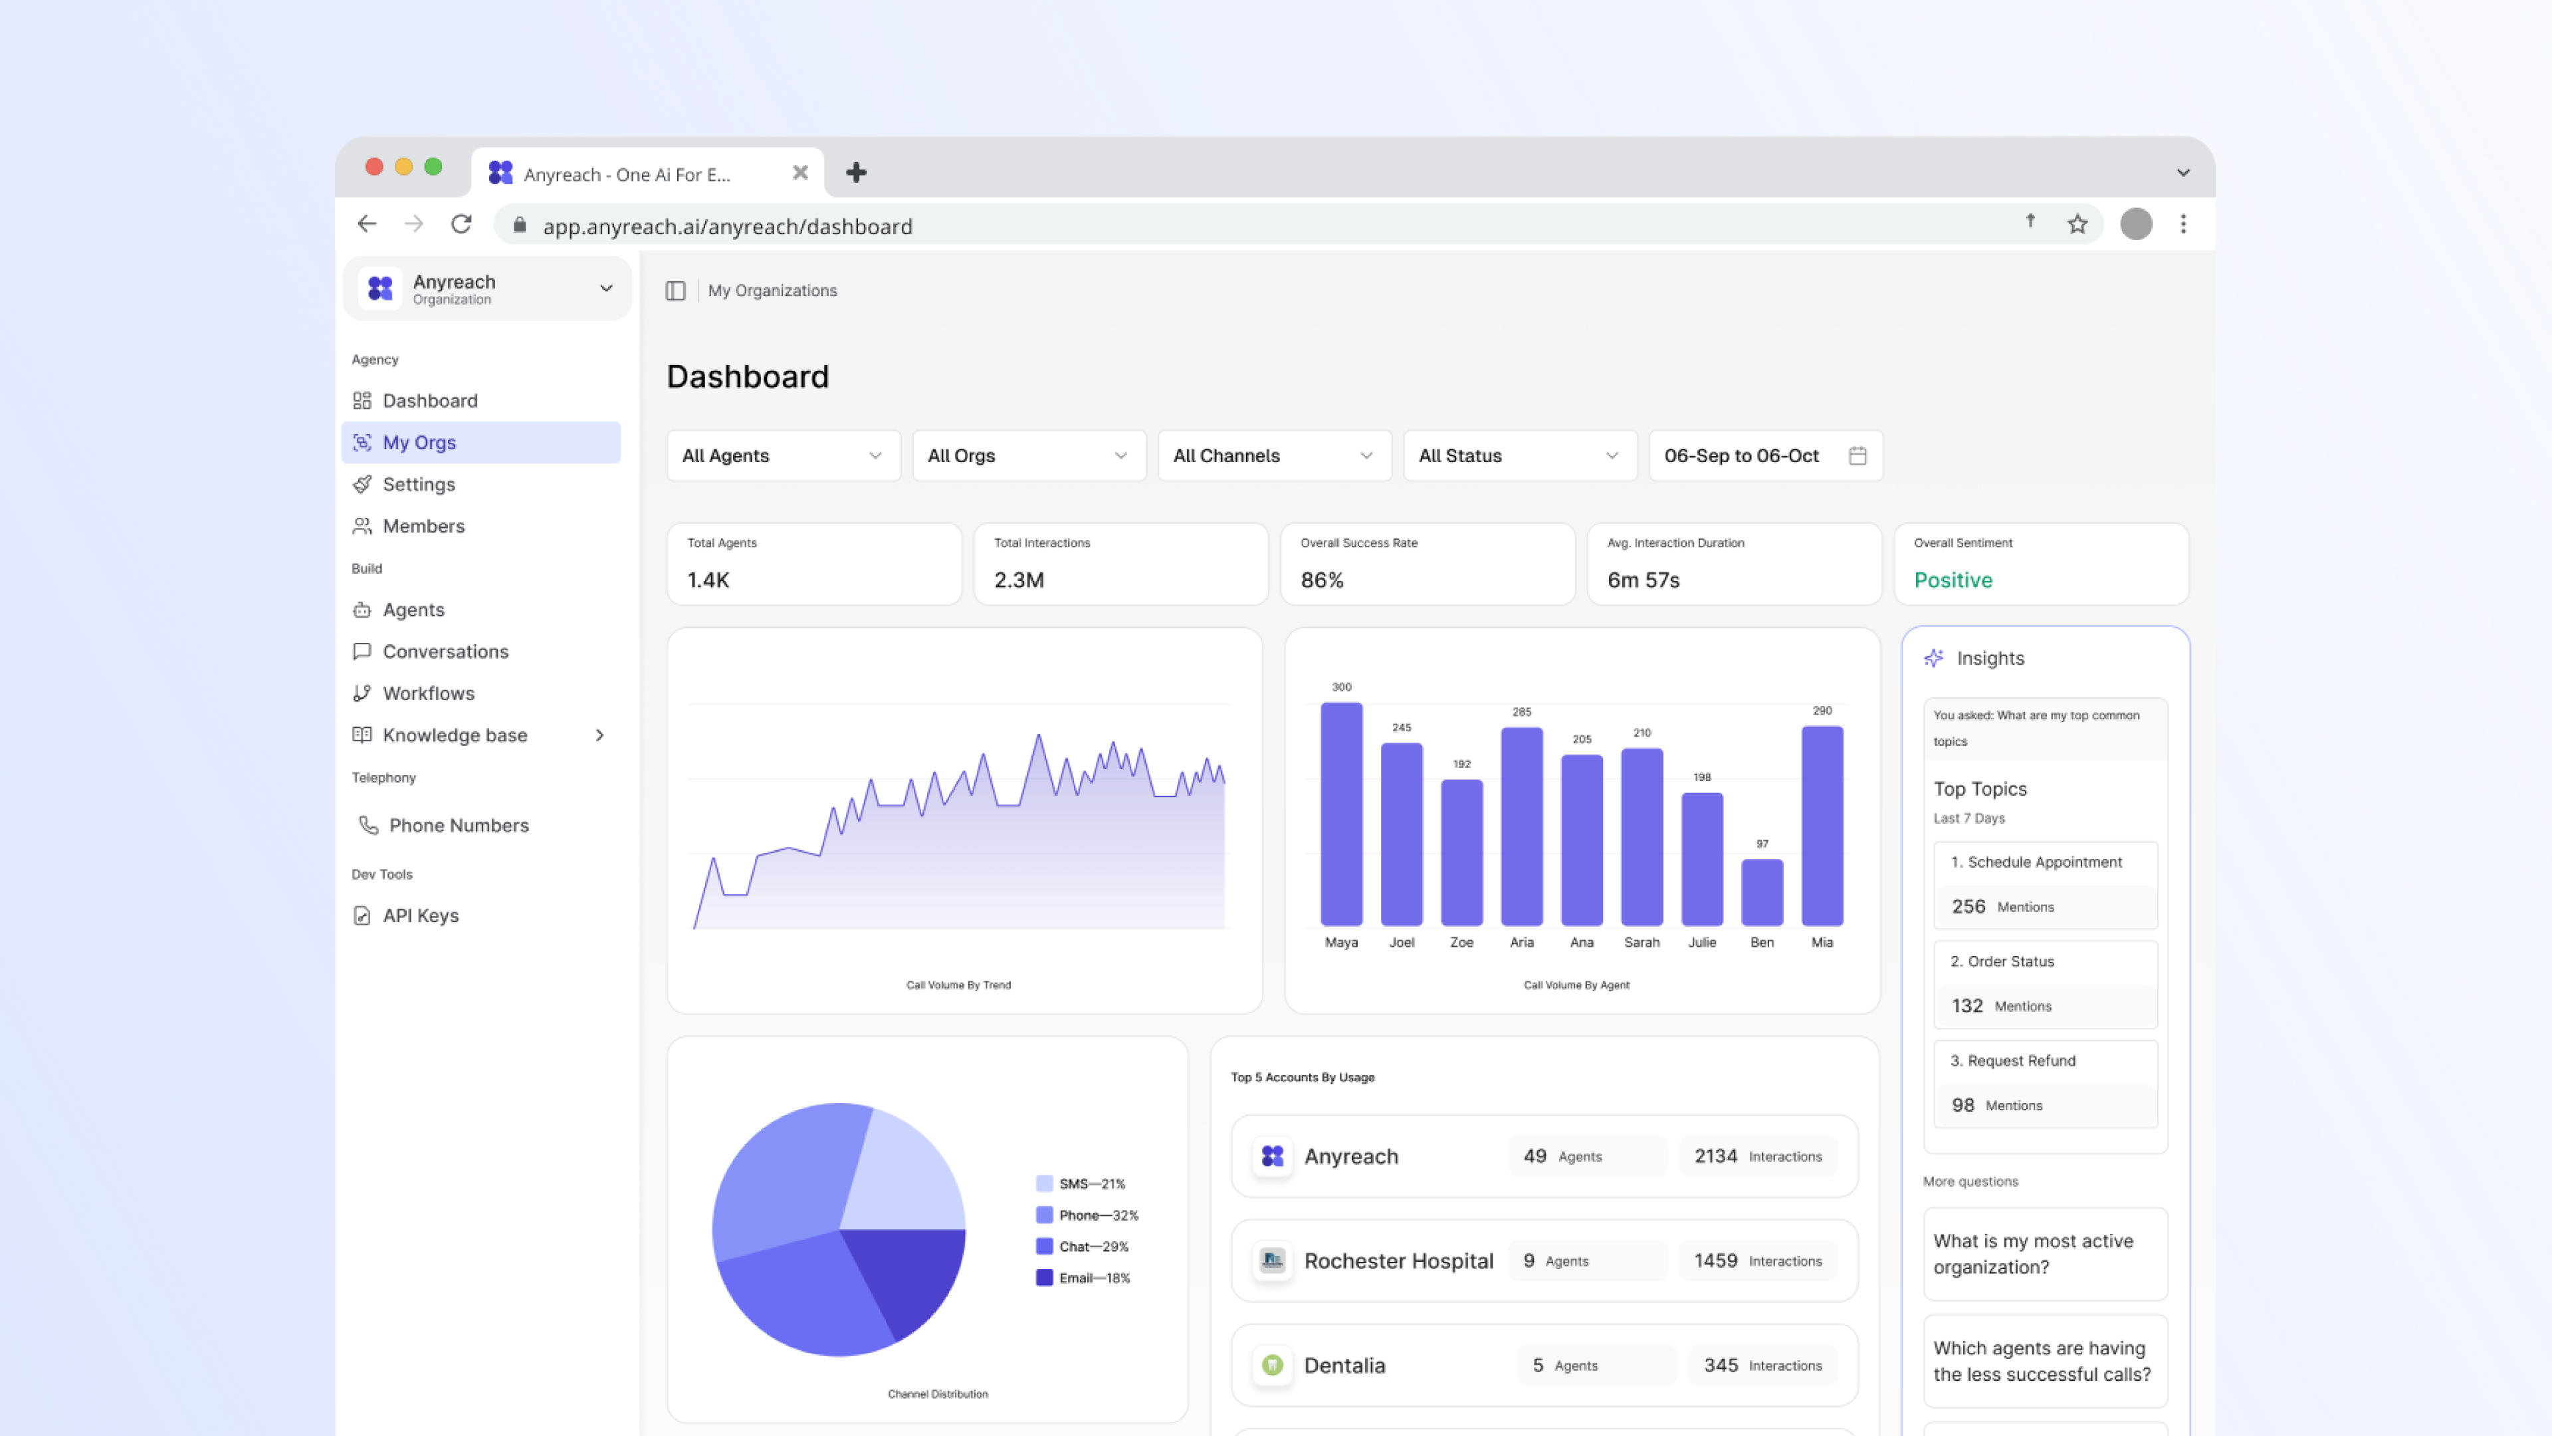This screenshot has height=1436, width=2552.
Task: Open the browser three-dot menu
Action: [2183, 225]
